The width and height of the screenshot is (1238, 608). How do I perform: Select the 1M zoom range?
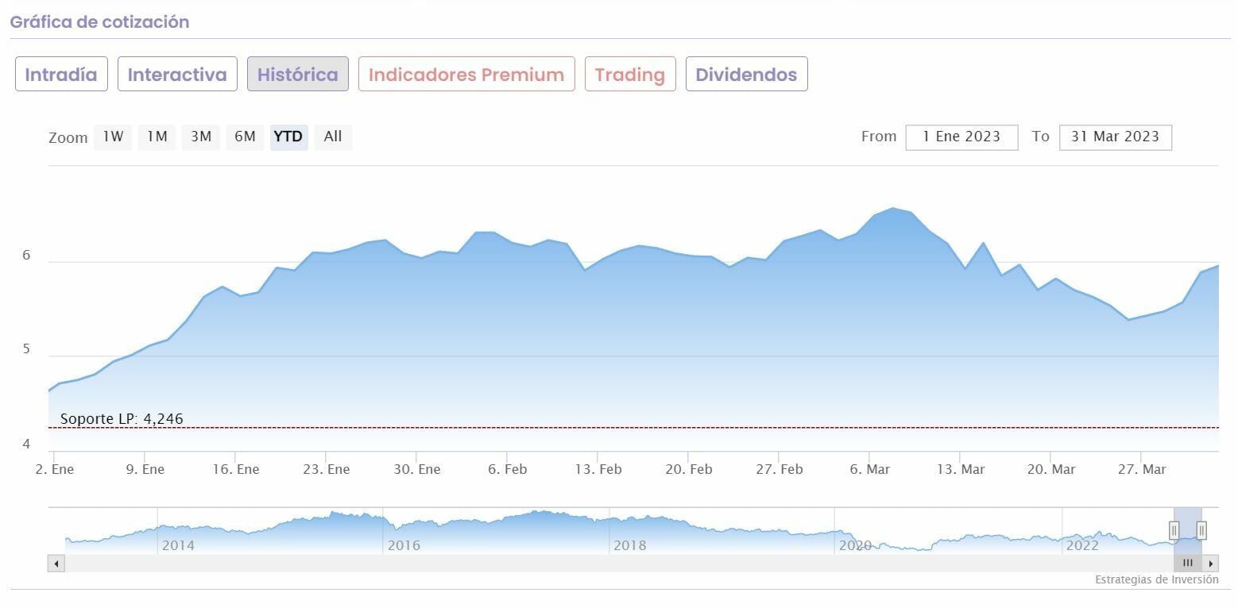pyautogui.click(x=157, y=137)
